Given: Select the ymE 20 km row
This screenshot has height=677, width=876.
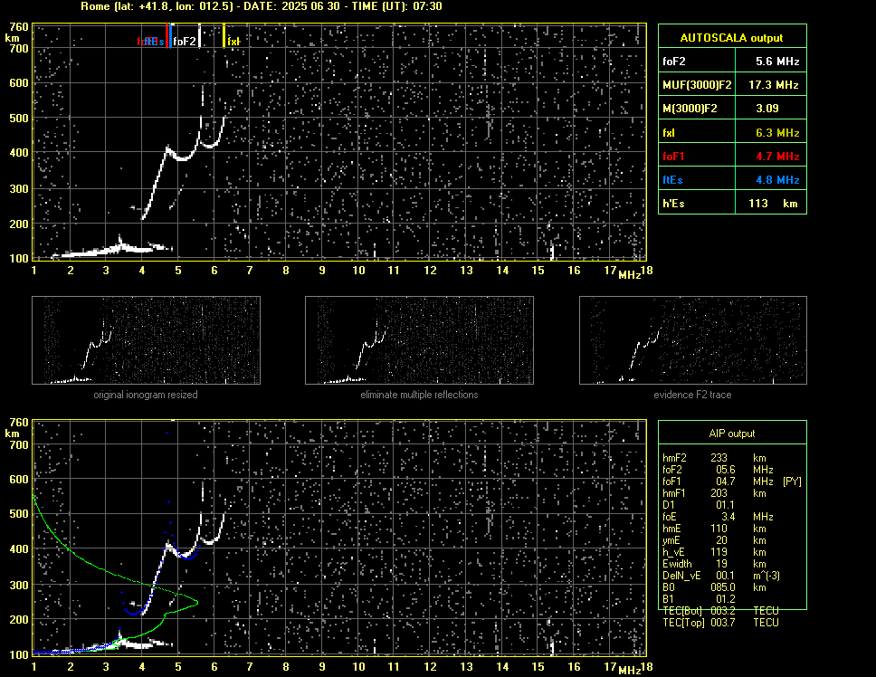Looking at the screenshot, I should pos(715,540).
